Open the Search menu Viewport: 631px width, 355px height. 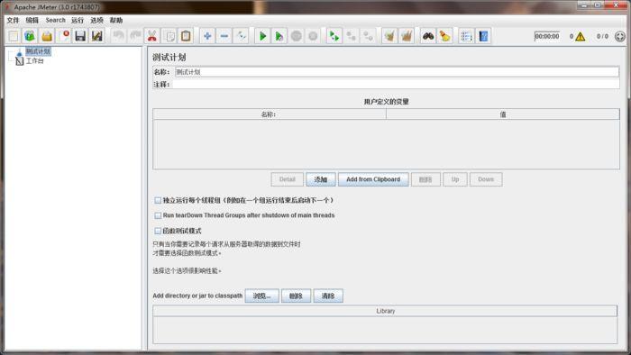click(x=55, y=20)
